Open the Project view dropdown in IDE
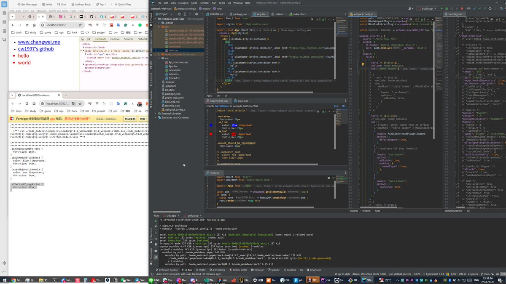Screen dimensions: 506x284 tap(164, 14)
